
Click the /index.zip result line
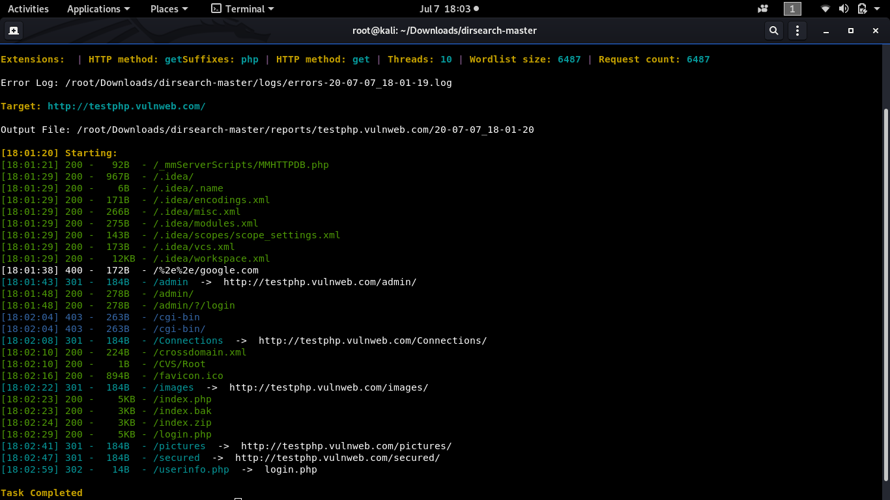coord(106,423)
